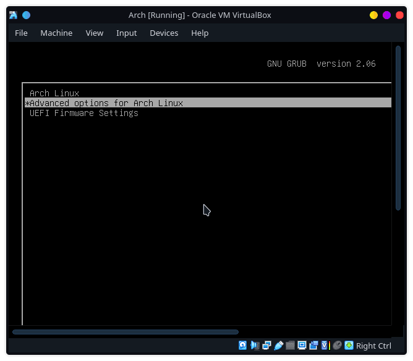Click the hard disk activity status icon
Image resolution: width=413 pixels, height=361 pixels.
(242, 345)
